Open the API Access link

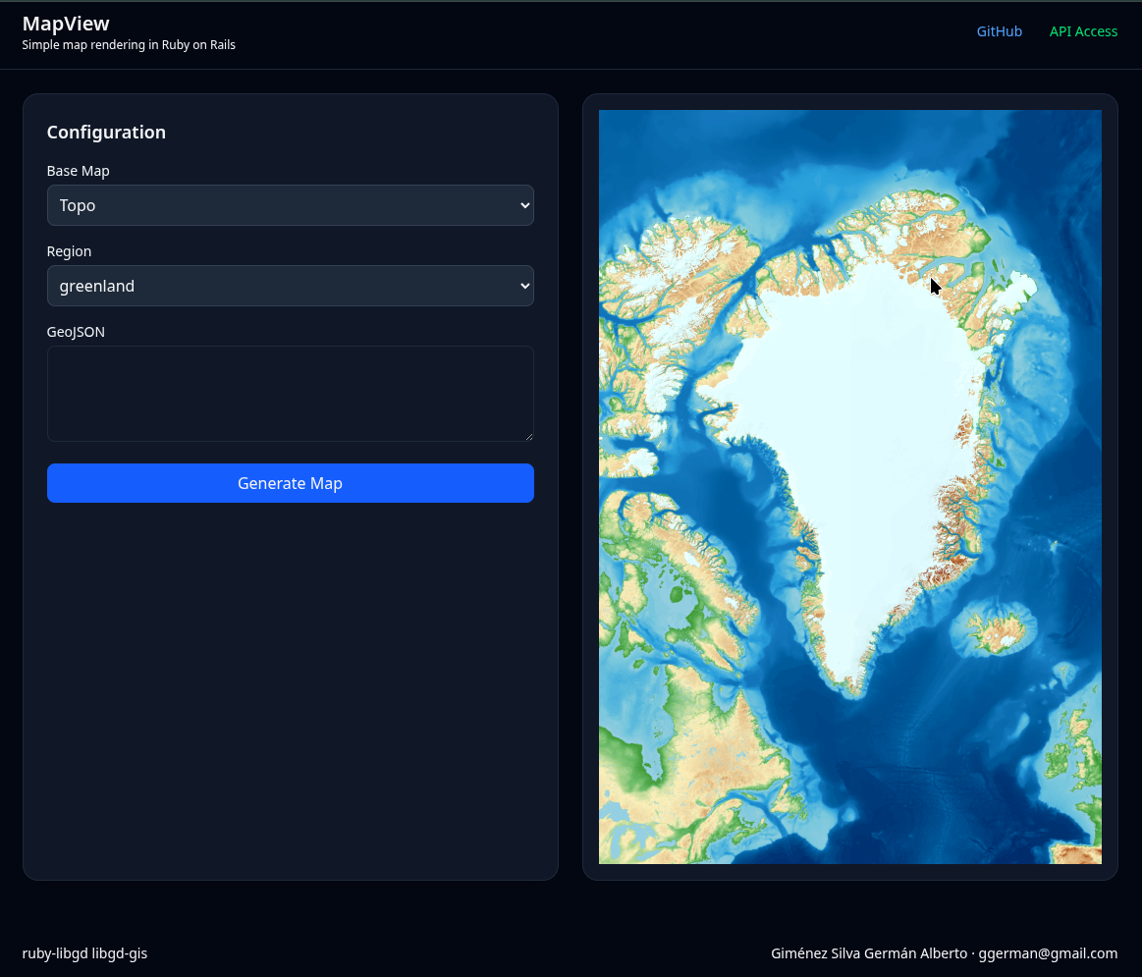1083,31
